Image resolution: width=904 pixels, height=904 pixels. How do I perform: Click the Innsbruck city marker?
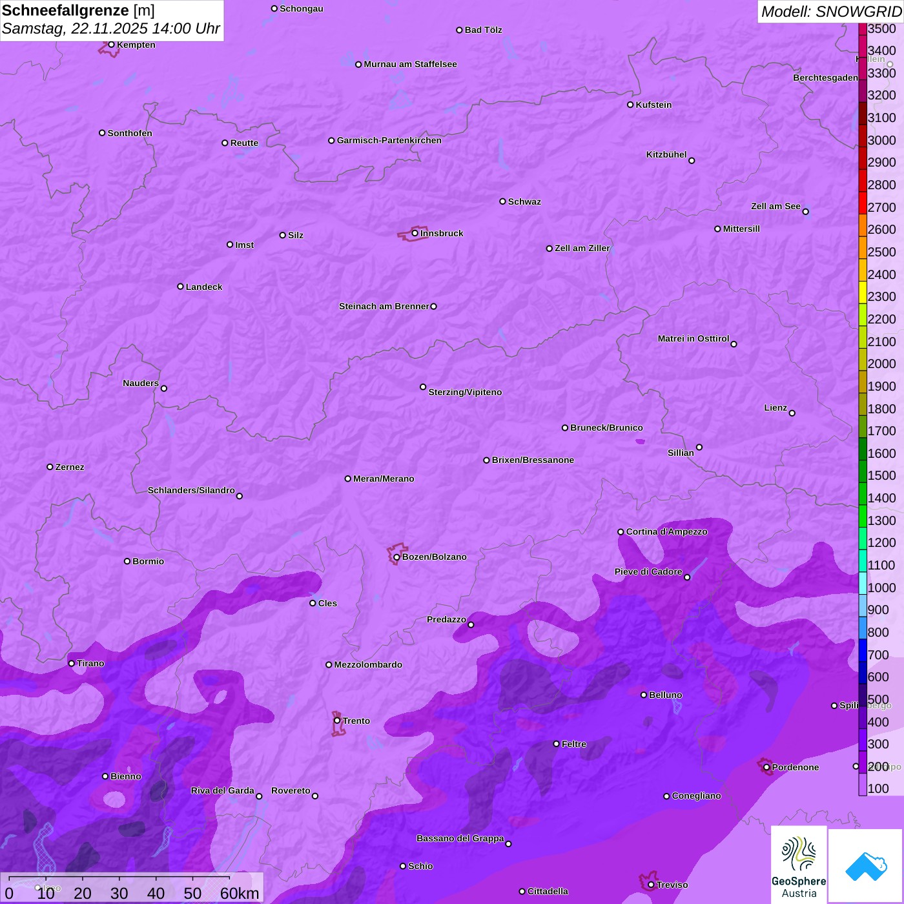click(415, 233)
